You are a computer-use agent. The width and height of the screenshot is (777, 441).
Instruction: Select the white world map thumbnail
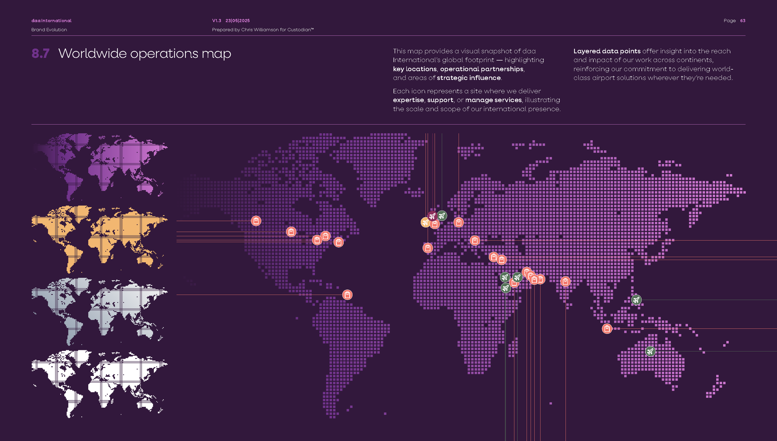click(99, 384)
